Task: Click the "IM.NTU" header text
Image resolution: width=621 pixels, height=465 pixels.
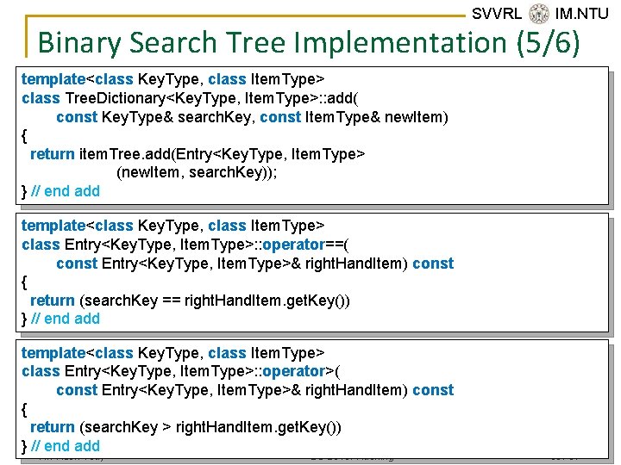Action: click(x=581, y=14)
